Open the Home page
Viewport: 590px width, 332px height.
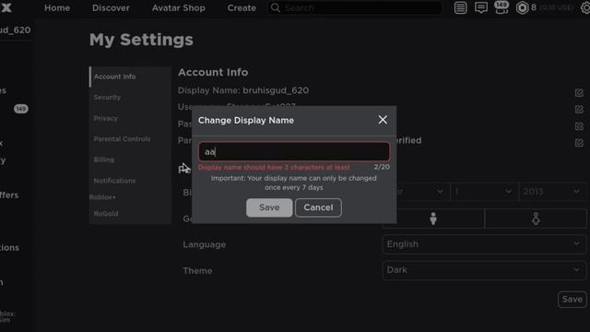[57, 8]
